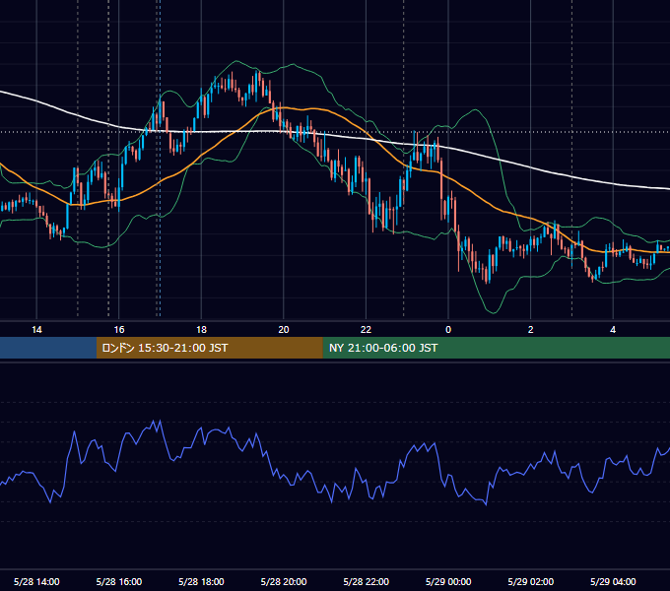Click the 22 hour axis label
This screenshot has height=591, width=670.
(x=366, y=330)
